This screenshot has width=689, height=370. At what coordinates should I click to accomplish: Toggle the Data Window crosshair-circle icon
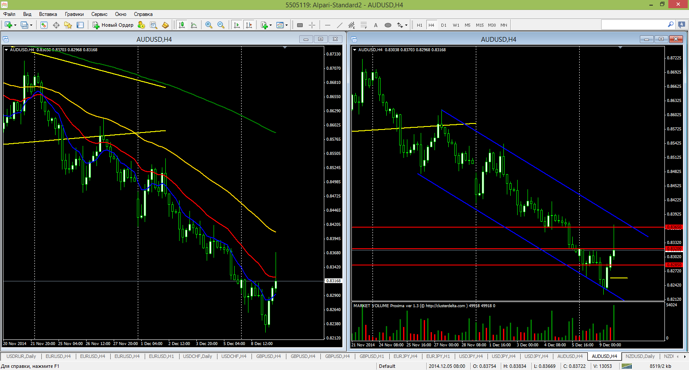pyautogui.click(x=56, y=25)
